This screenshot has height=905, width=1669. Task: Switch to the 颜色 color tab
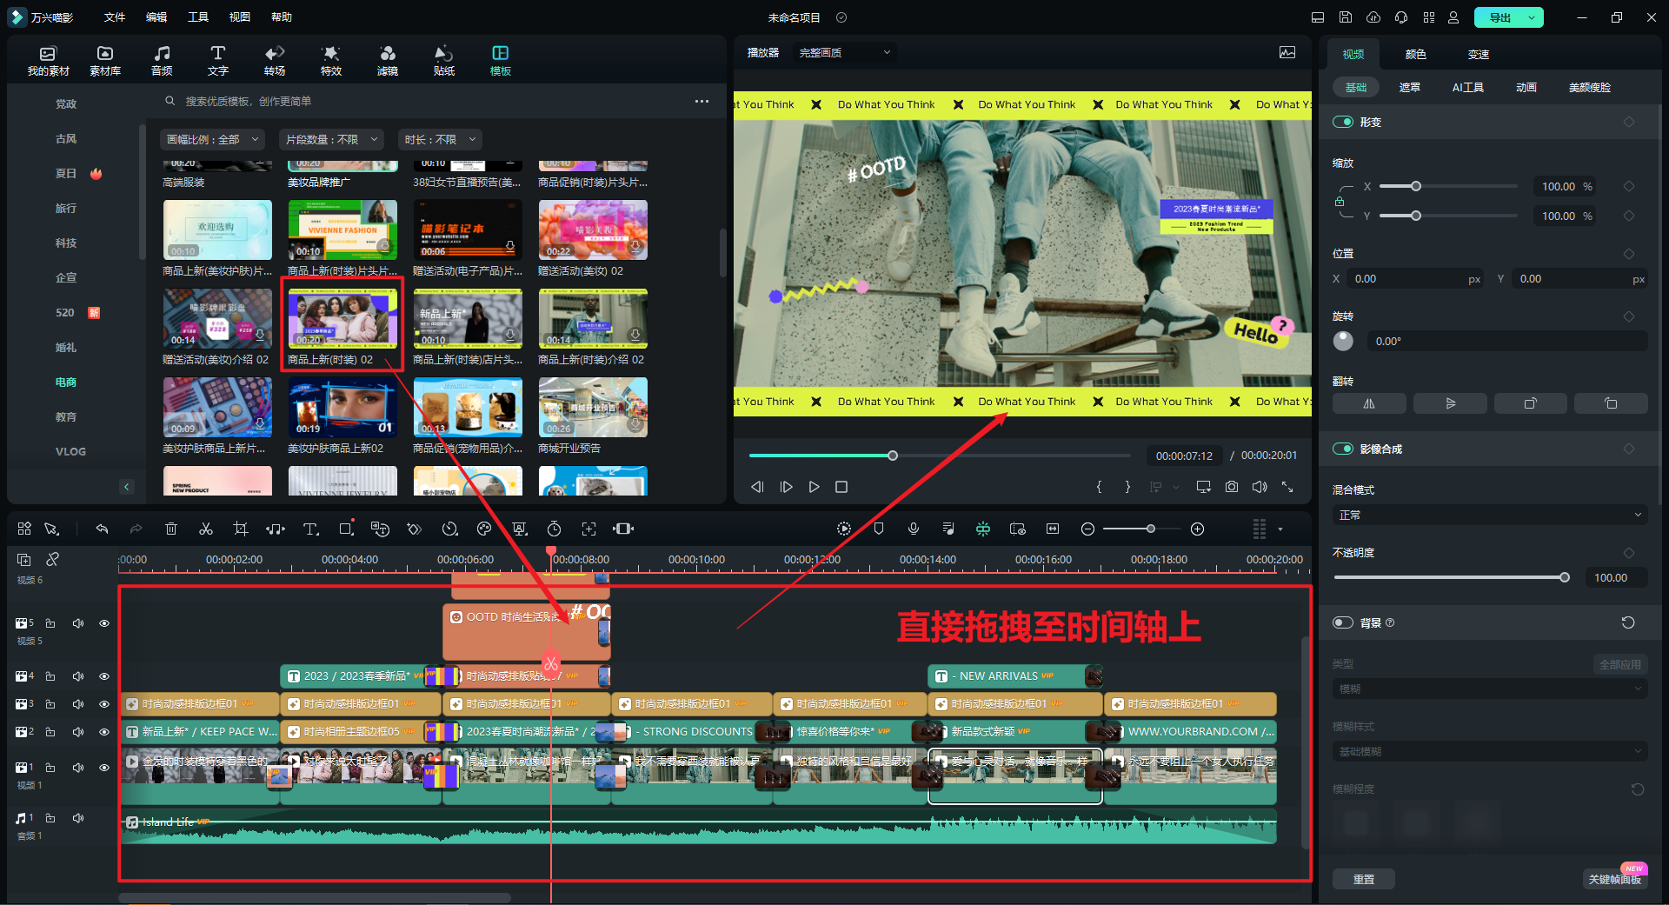(x=1415, y=54)
